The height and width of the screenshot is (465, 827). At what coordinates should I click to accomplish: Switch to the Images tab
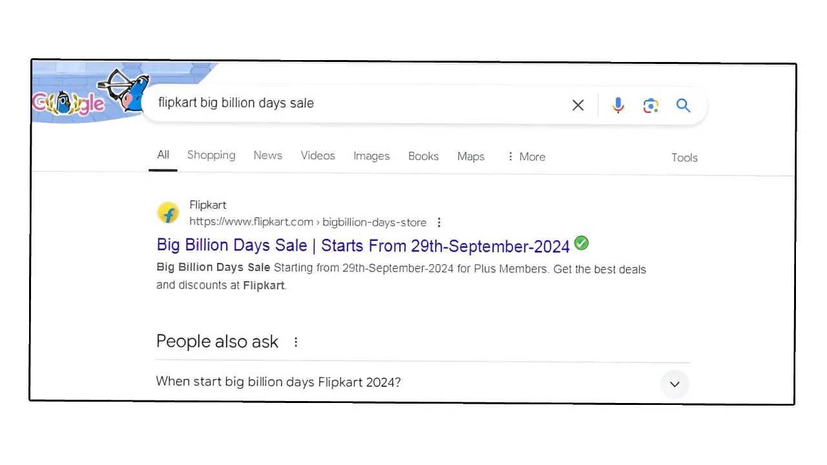pyautogui.click(x=372, y=156)
